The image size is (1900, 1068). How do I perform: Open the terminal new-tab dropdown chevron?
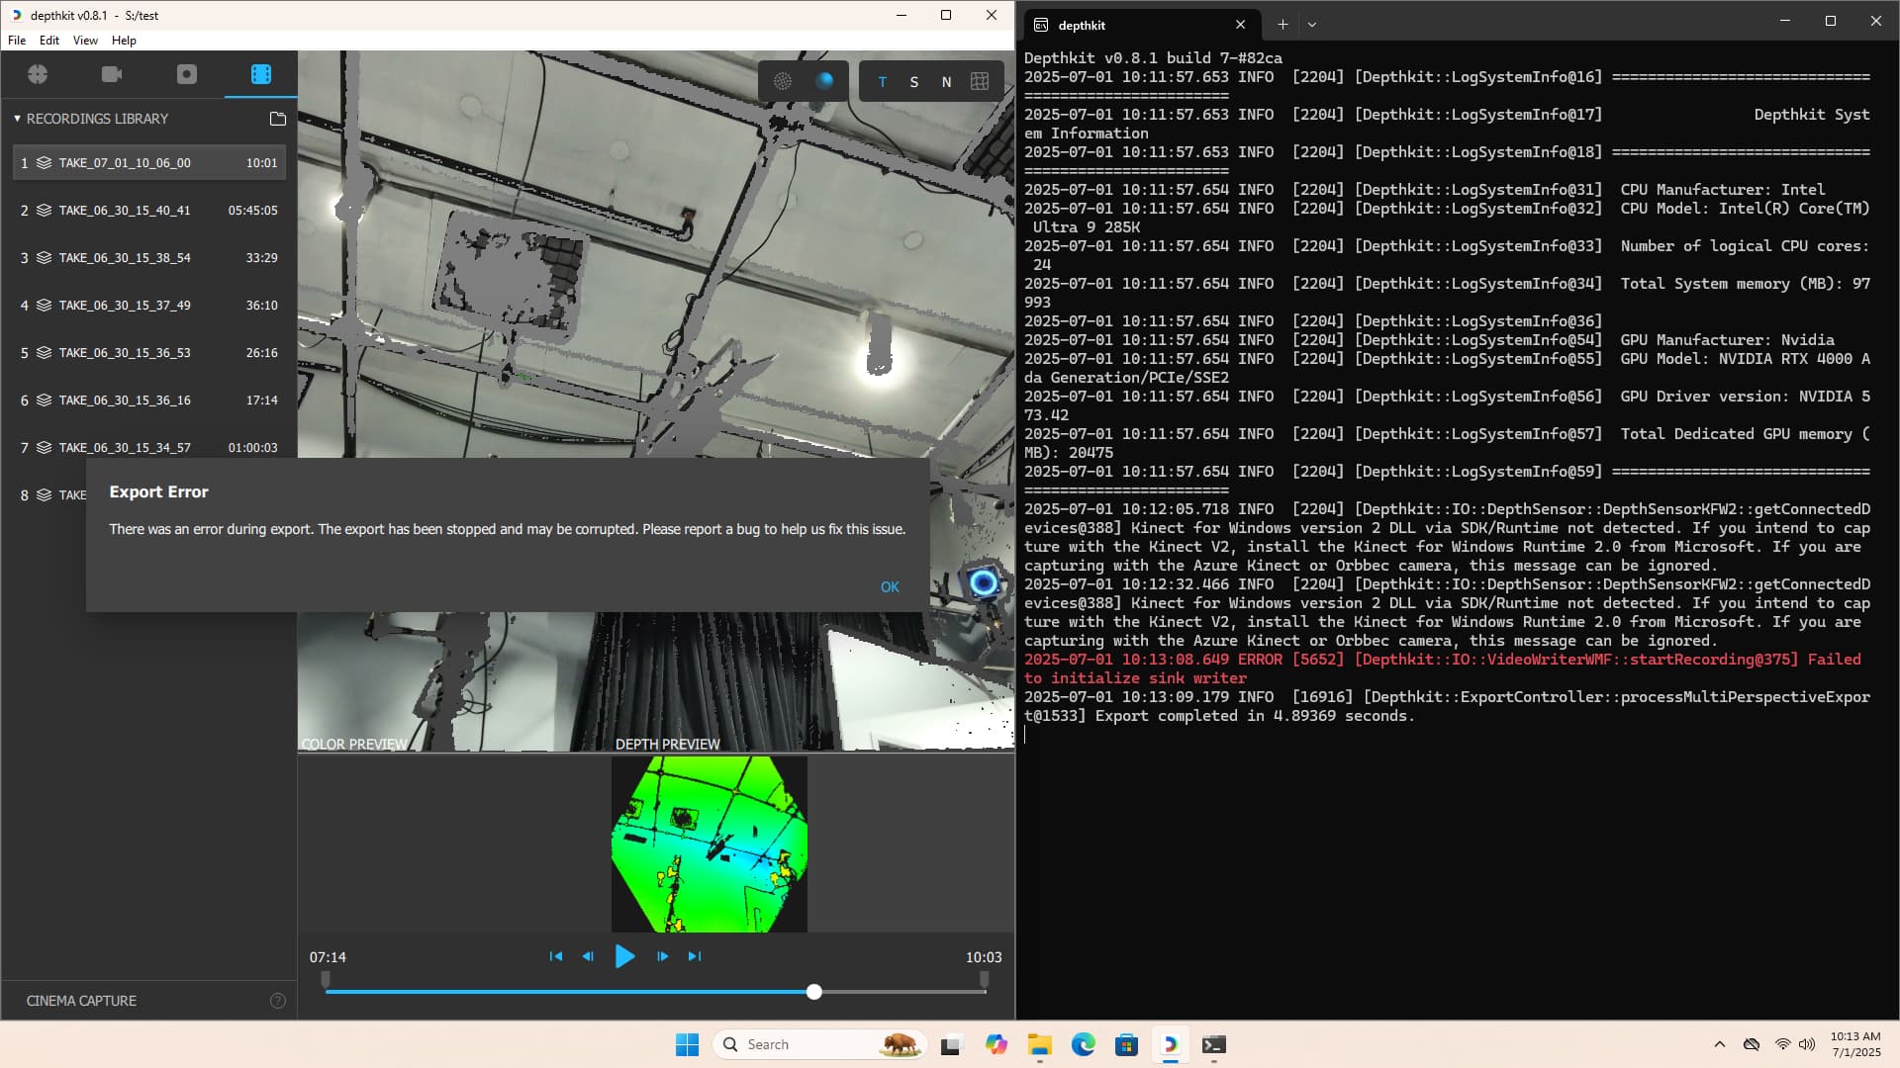click(x=1312, y=25)
